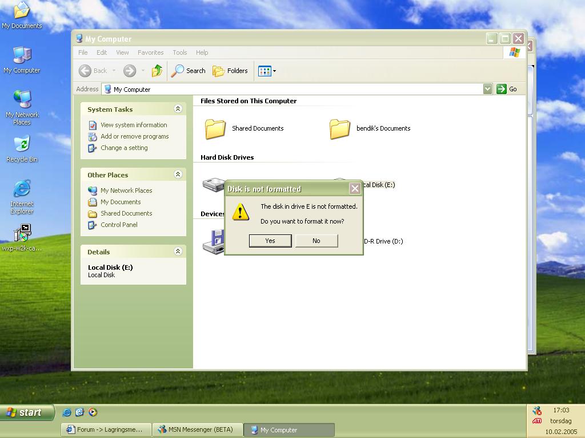The height and width of the screenshot is (438, 585).
Task: Click the Start button
Action: click(x=27, y=412)
